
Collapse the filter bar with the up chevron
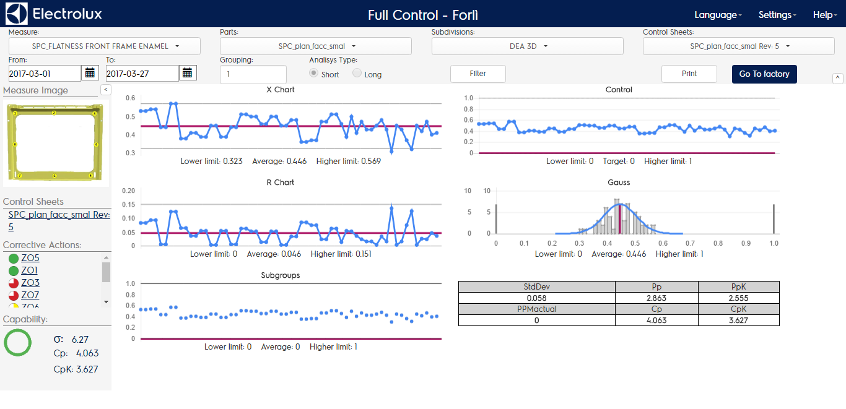click(837, 78)
